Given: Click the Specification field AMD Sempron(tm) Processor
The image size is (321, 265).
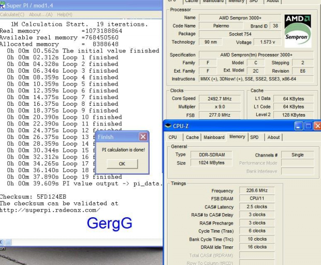Looking at the screenshot, I should [x=256, y=55].
